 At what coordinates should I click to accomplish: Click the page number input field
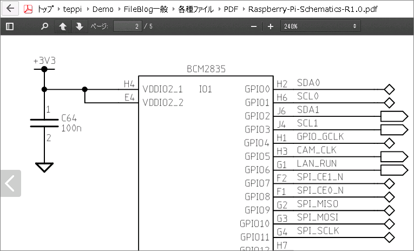[x=128, y=26]
